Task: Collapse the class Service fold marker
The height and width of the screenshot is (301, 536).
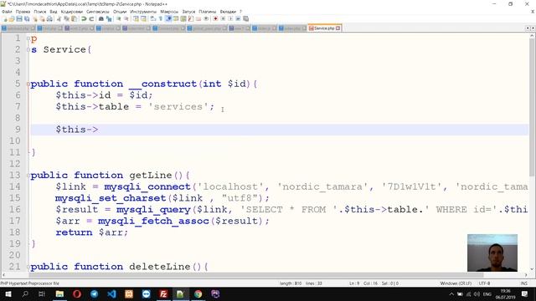Action: pyautogui.click(x=28, y=50)
